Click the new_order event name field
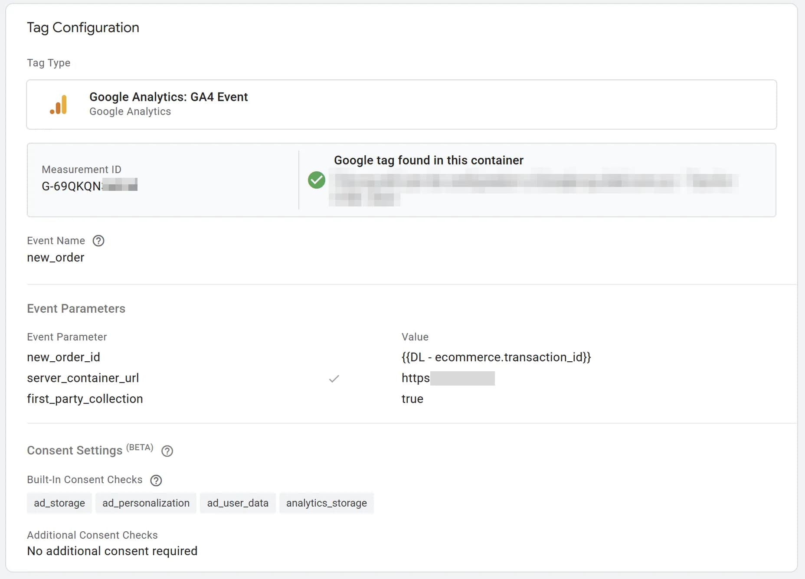The width and height of the screenshot is (805, 579). pos(56,258)
